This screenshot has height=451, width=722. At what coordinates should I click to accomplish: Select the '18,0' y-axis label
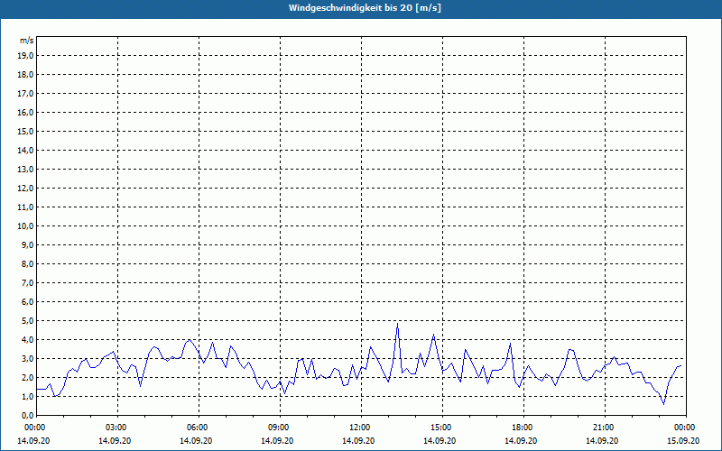coord(25,75)
